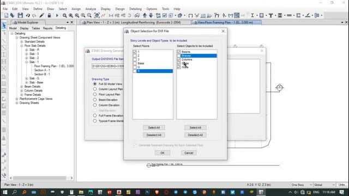Viewport: 349px width, 196px height.
Task: Open Windows Start menu
Action: click(5, 192)
